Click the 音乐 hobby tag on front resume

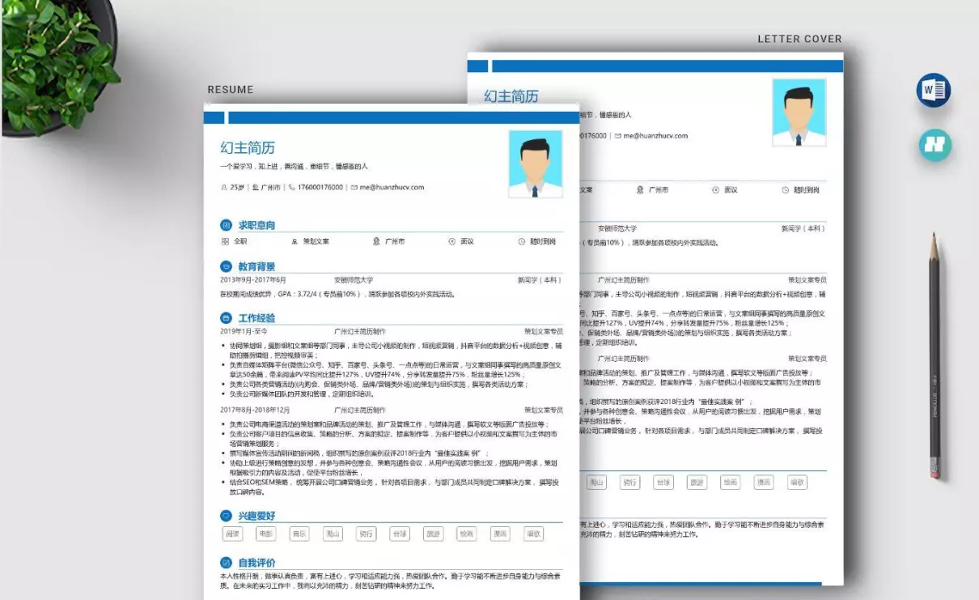(x=299, y=534)
